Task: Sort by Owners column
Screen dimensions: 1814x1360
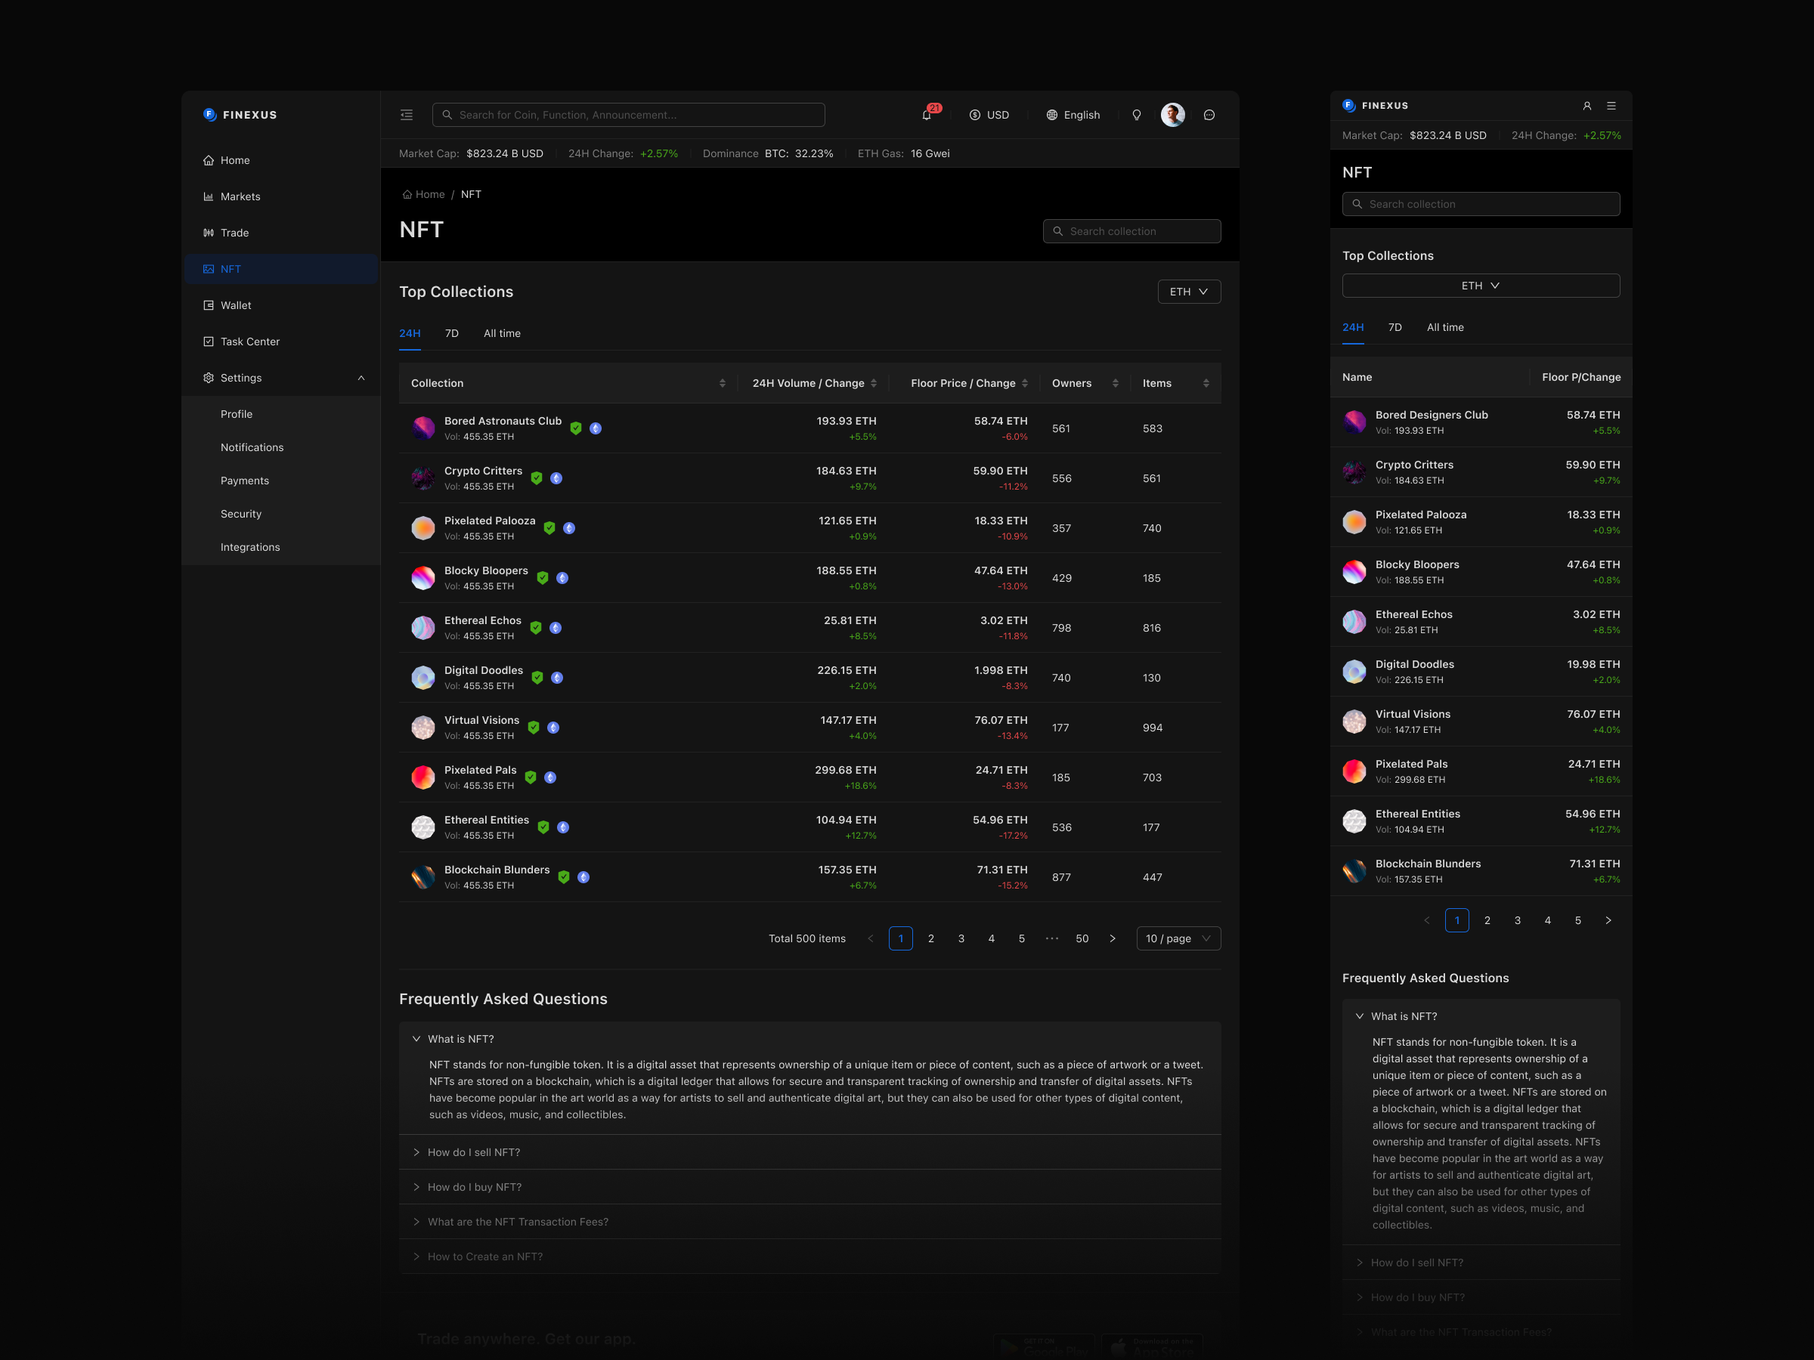Action: click(1116, 383)
